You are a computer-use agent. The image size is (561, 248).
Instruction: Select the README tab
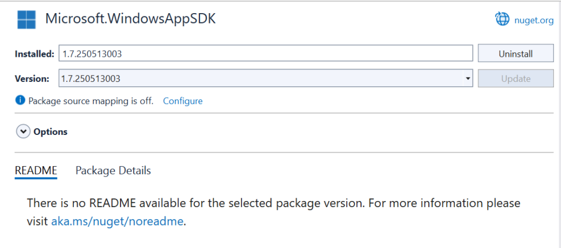tap(36, 170)
